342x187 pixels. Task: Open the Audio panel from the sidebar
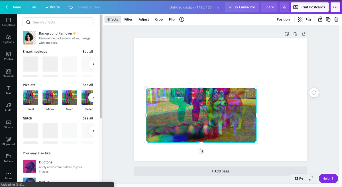pos(8,107)
